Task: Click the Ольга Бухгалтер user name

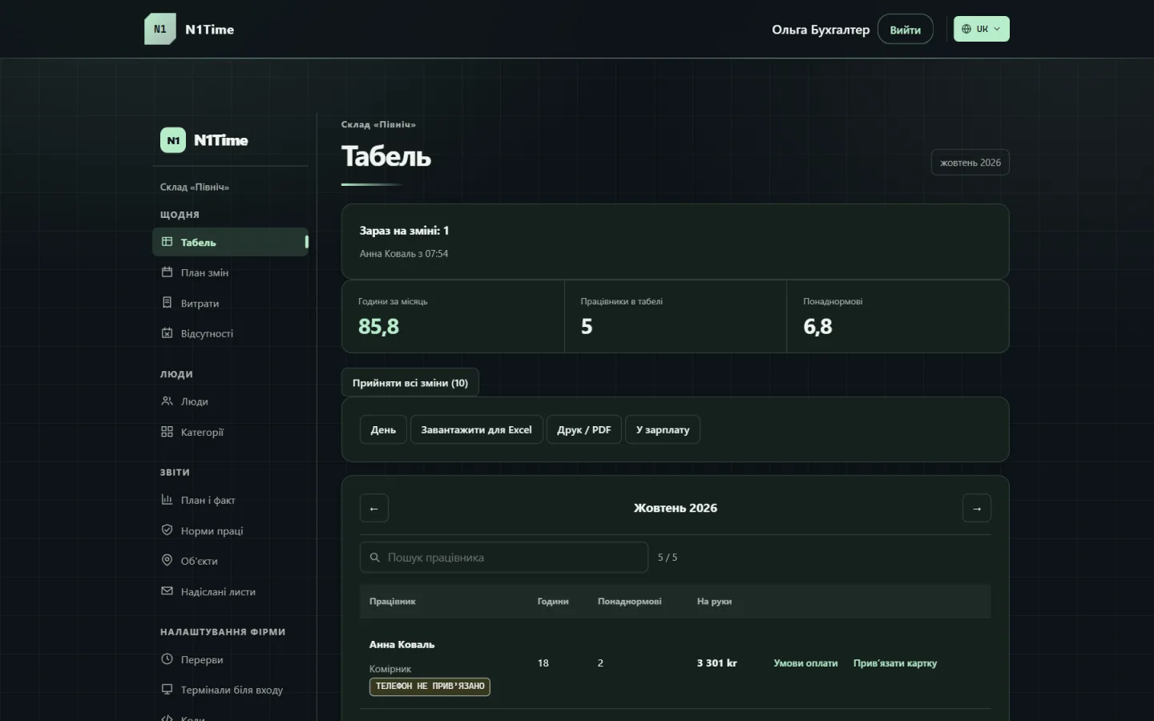Action: (821, 30)
